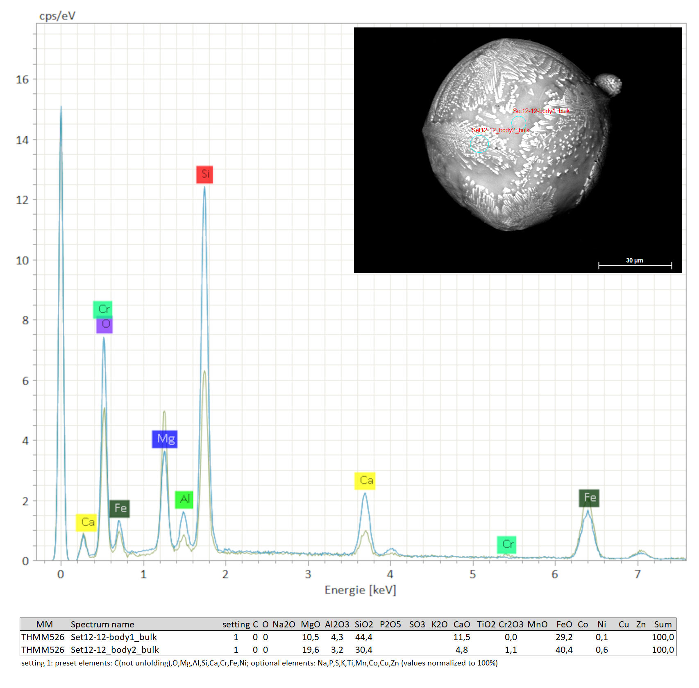Click the red Si peak label
The image size is (699, 688).
[204, 174]
